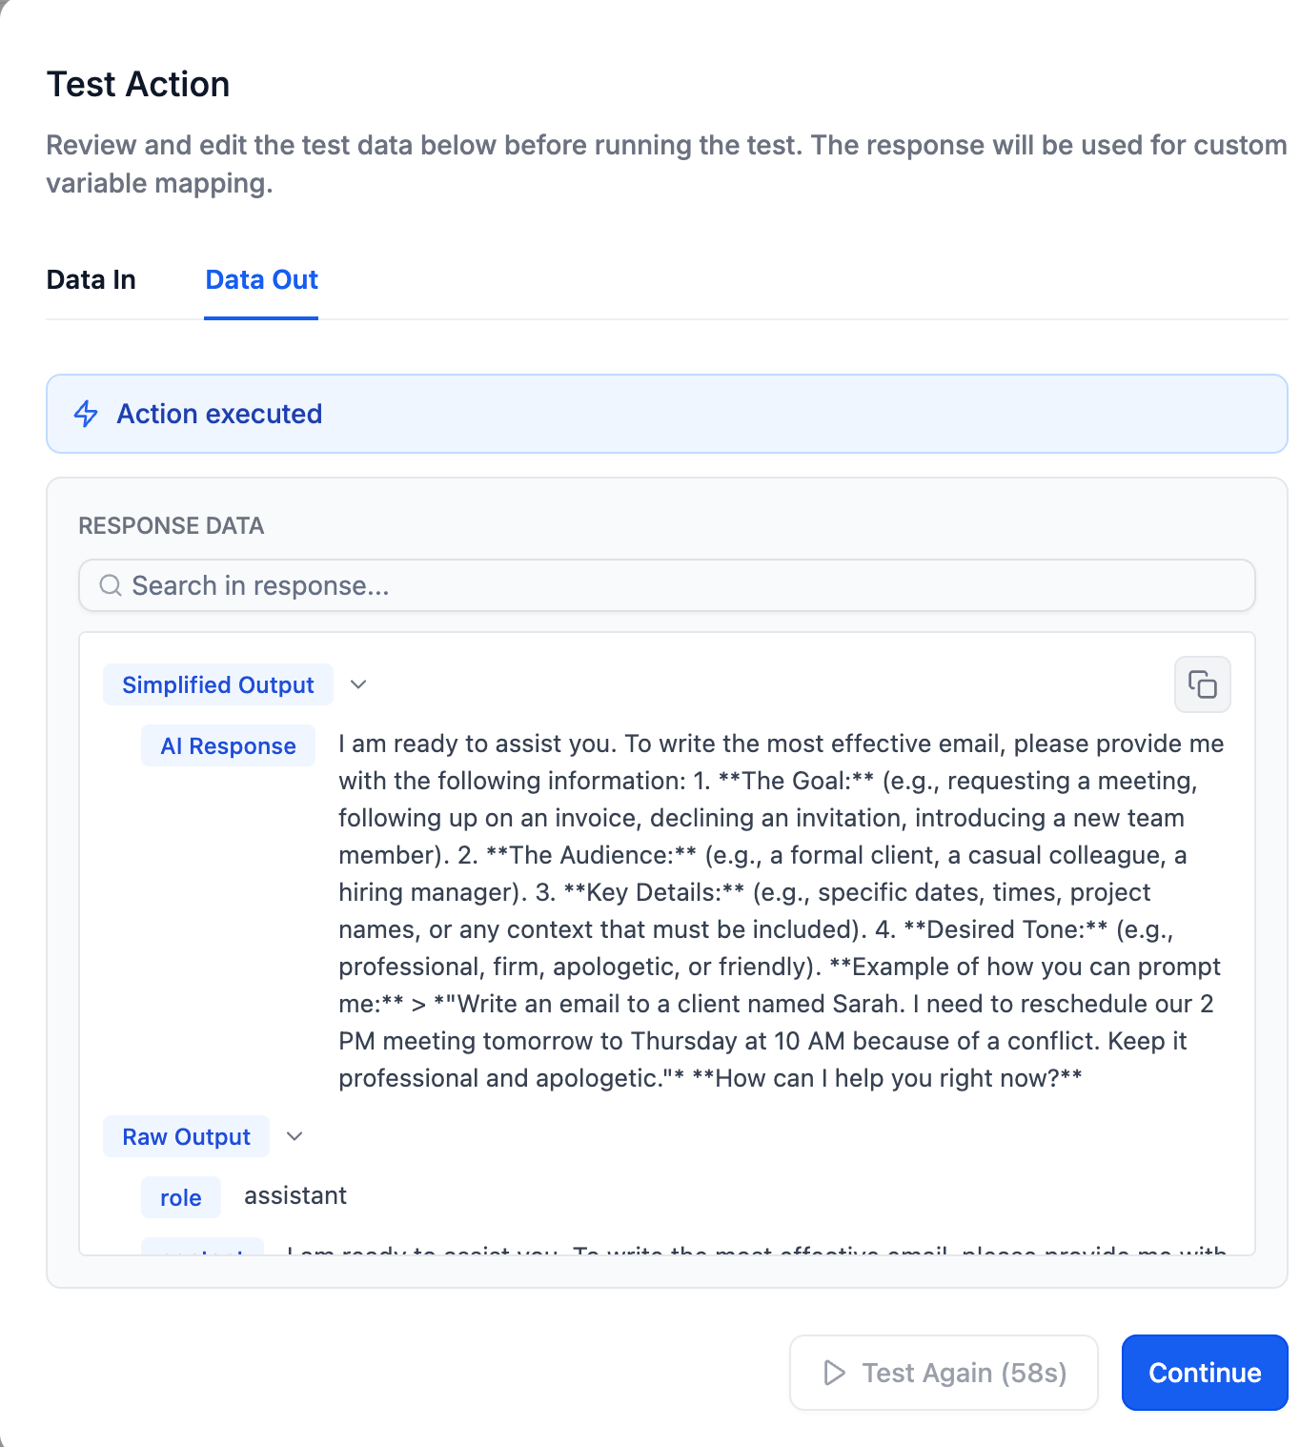Click the lightning bolt icon beside Action executed
The width and height of the screenshot is (1300, 1447).
click(86, 414)
